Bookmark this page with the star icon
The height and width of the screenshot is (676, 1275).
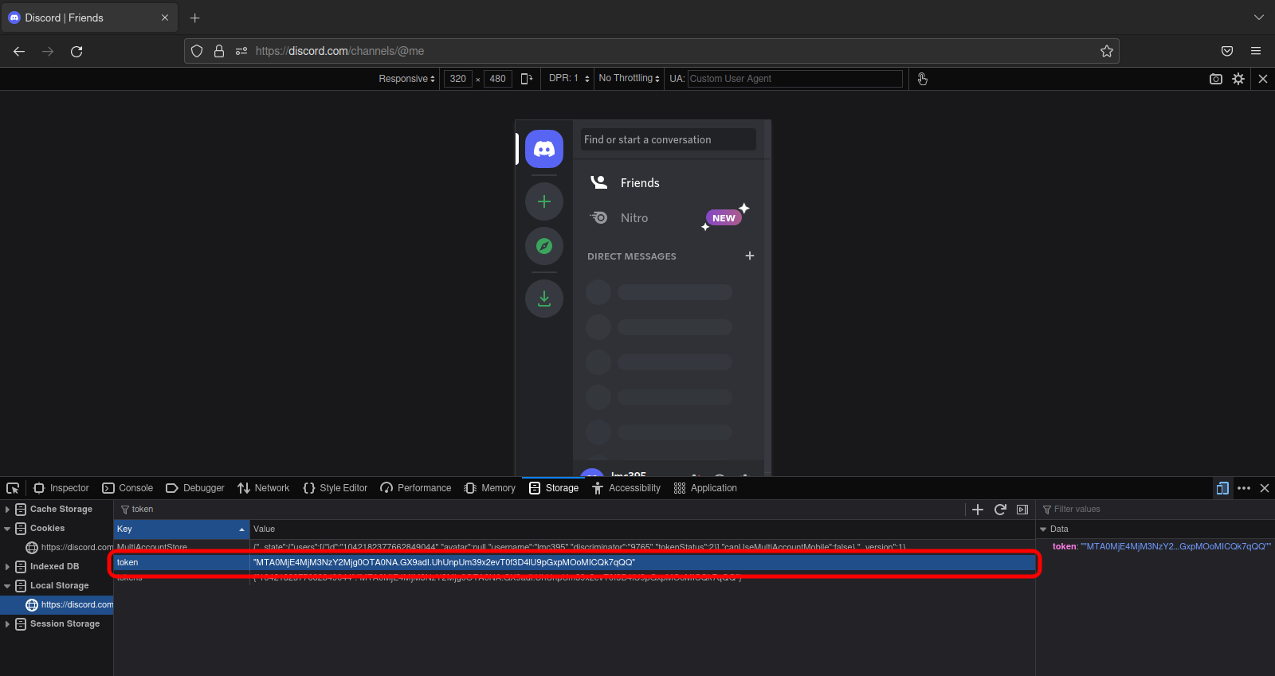tap(1106, 51)
